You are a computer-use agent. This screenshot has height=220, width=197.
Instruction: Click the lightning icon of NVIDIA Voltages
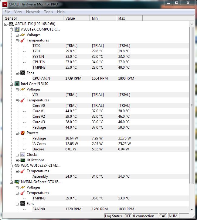pos(23,187)
